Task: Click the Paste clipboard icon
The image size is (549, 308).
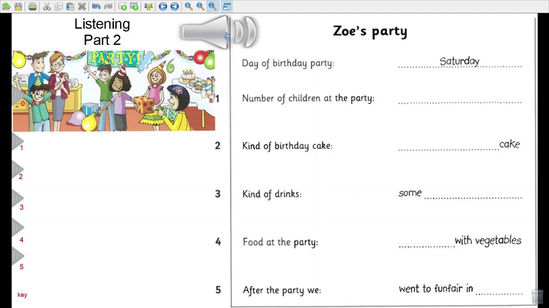Action: (x=70, y=6)
